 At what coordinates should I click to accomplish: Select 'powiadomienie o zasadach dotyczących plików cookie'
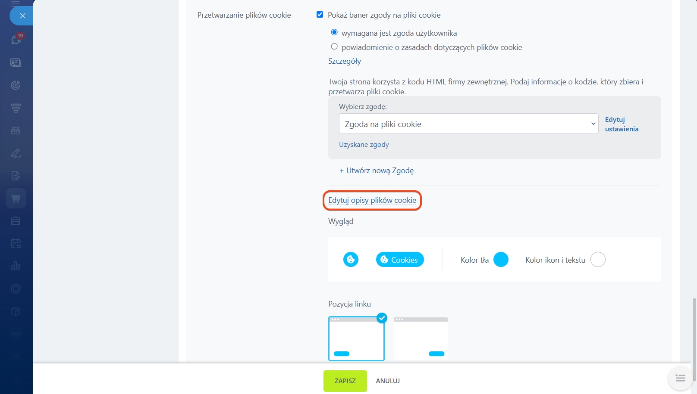(334, 47)
